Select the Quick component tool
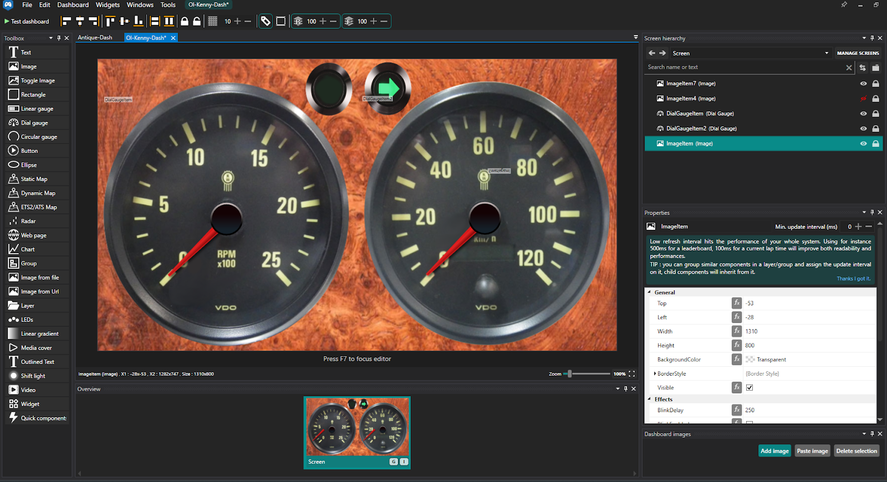 (x=38, y=418)
